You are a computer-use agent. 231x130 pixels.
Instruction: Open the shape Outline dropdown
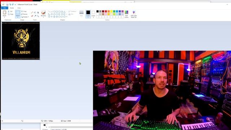[73, 11]
